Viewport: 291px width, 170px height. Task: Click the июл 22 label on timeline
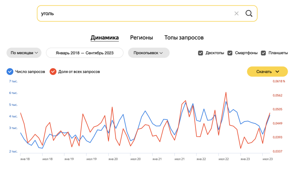224,159
